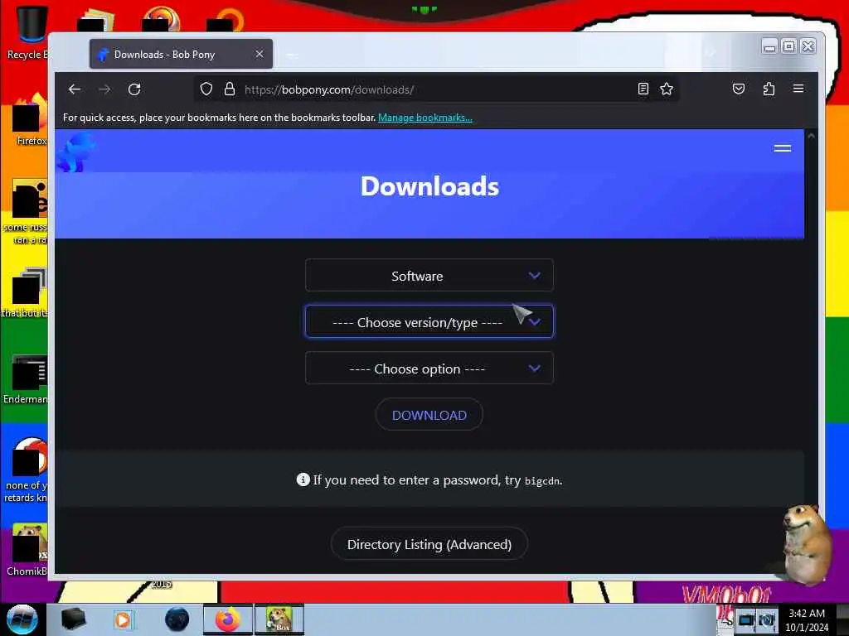Open the tracking protection shield icon
The width and height of the screenshot is (849, 636).
click(206, 89)
